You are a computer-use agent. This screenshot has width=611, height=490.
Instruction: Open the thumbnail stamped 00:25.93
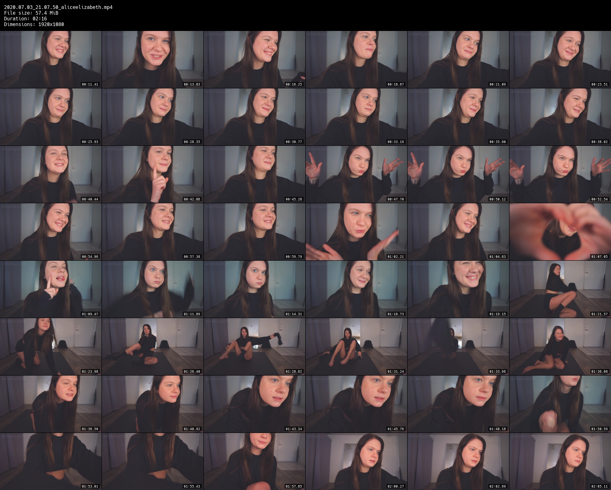tap(51, 116)
